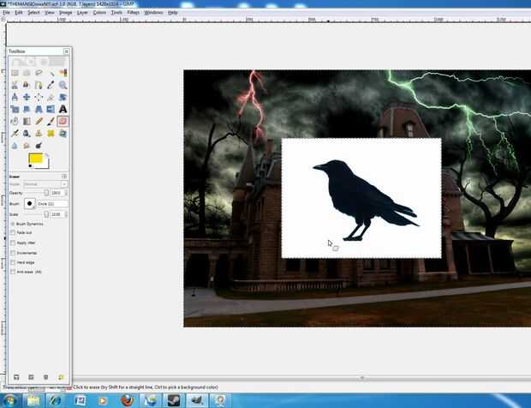The height and width of the screenshot is (408, 531).
Task: Select the Perspective Clone tool
Action: coord(63,134)
